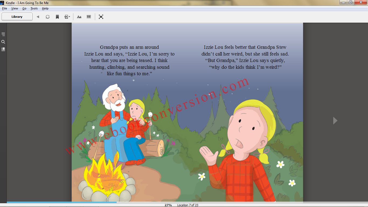Close the Kindle window

[x=360, y=2]
